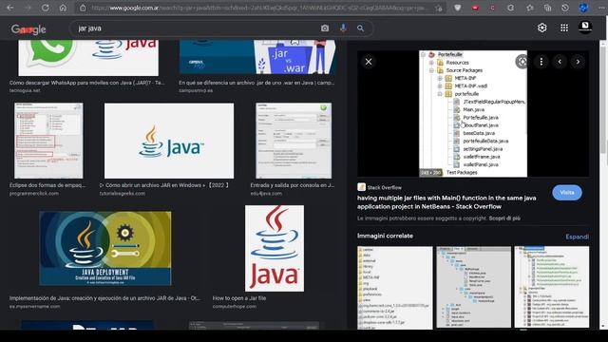Click the 'Immagini correlate' heading
The width and height of the screenshot is (608, 342).
pyautogui.click(x=385, y=236)
